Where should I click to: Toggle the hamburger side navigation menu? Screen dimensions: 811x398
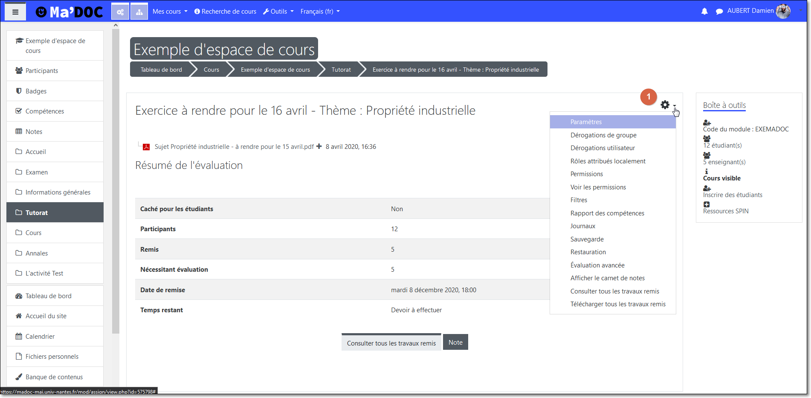(15, 12)
